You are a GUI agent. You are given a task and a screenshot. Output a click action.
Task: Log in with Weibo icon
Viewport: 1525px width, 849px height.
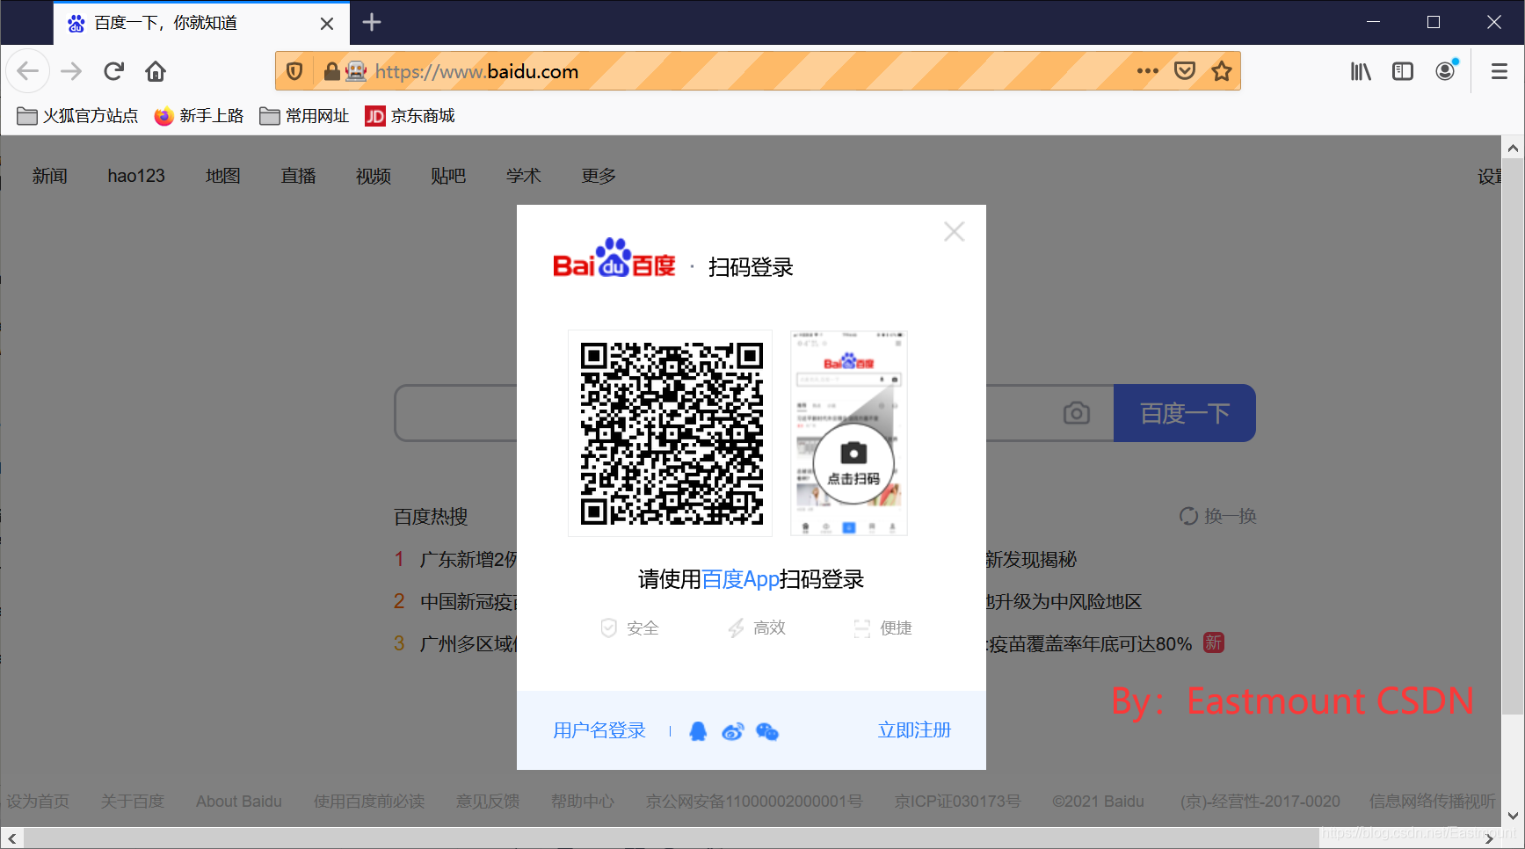pos(732,731)
